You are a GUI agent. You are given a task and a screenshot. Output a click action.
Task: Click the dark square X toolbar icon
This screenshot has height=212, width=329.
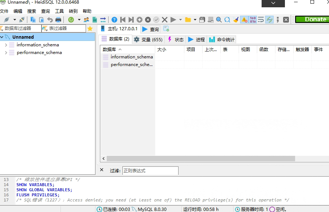[x=286, y=20]
